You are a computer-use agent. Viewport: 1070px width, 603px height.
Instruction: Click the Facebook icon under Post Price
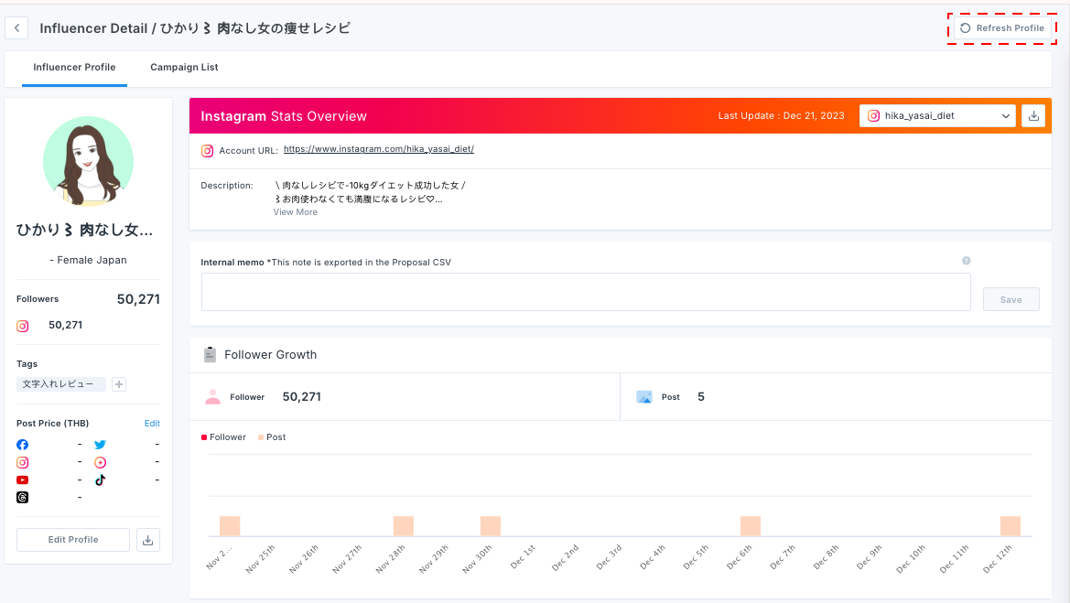point(23,445)
